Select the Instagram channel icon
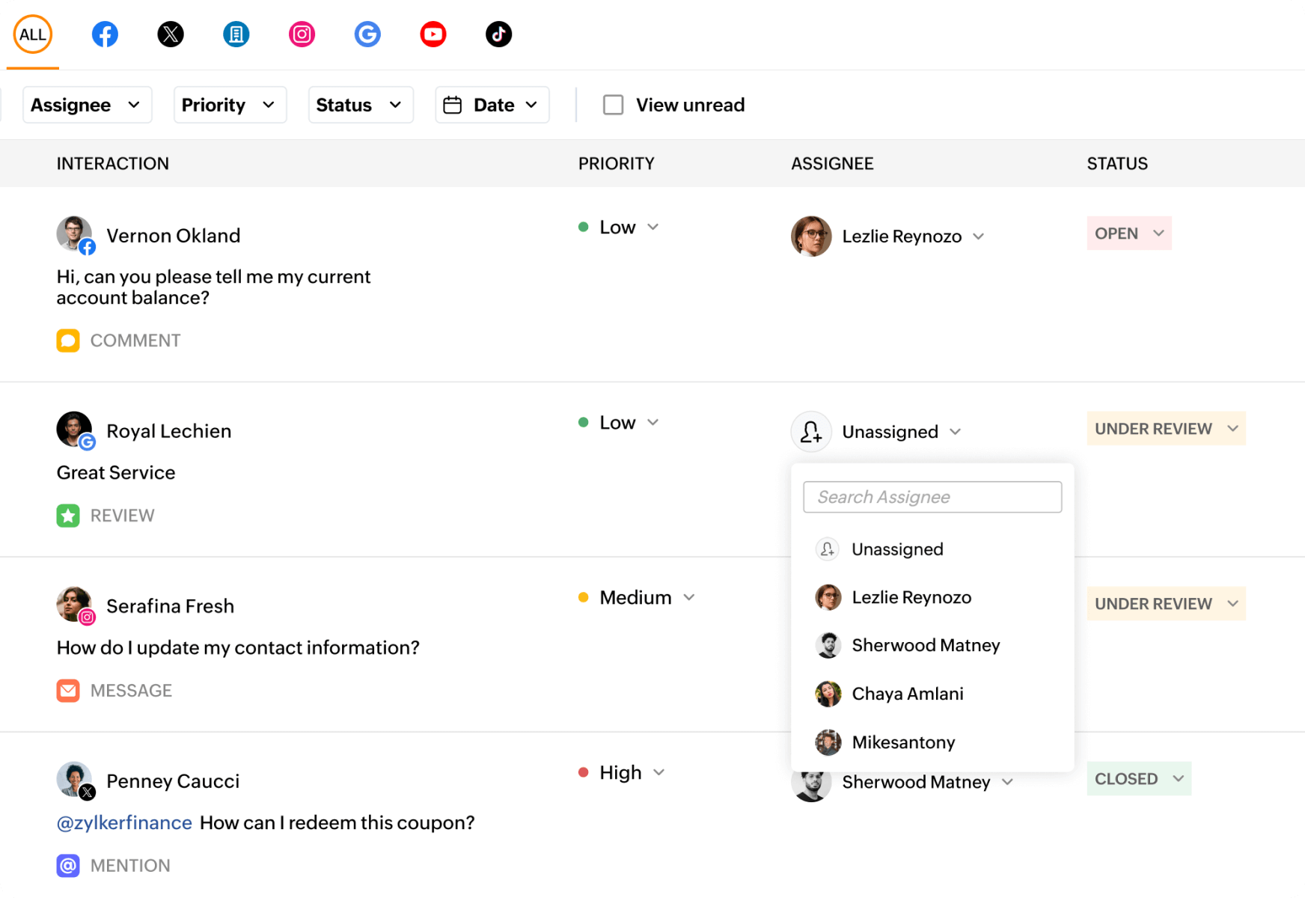Image resolution: width=1305 pixels, height=898 pixels. 302,34
